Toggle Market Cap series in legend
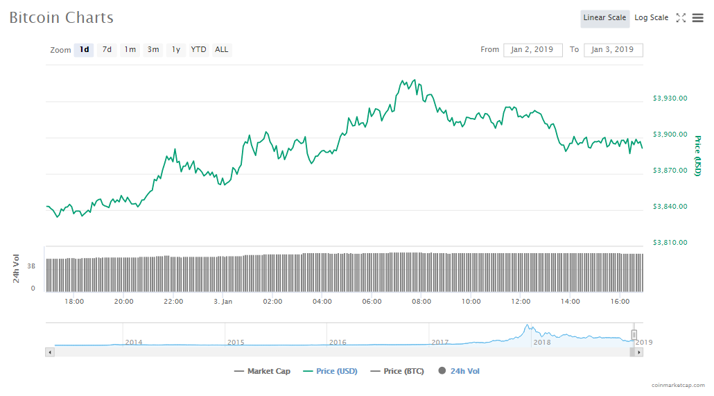The image size is (714, 396). tap(262, 371)
